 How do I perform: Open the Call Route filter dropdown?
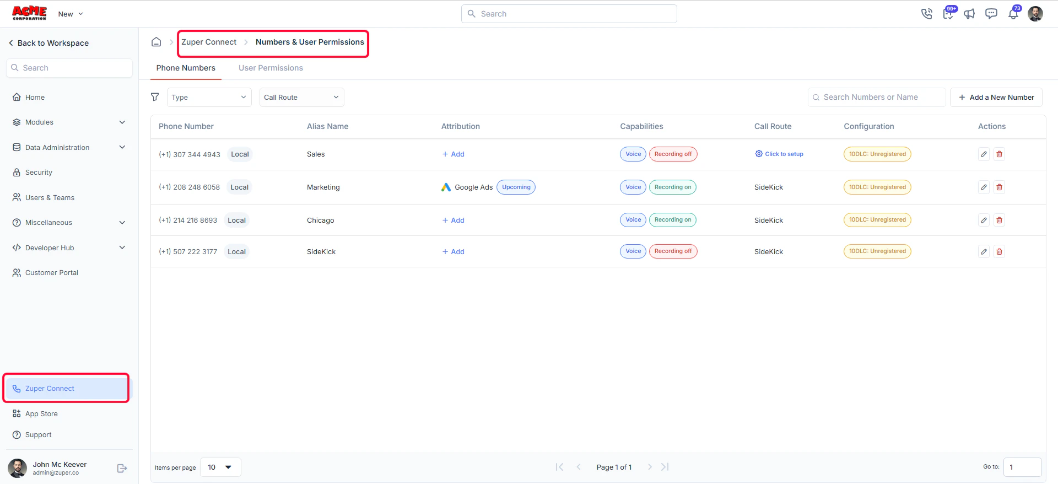[302, 98]
